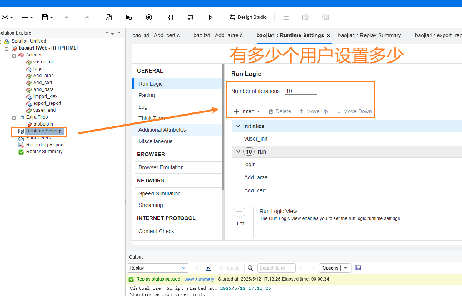Select login action in Solution Explorer

(x=38, y=69)
